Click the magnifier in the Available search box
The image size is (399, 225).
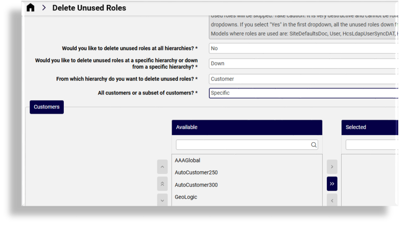pyautogui.click(x=314, y=144)
